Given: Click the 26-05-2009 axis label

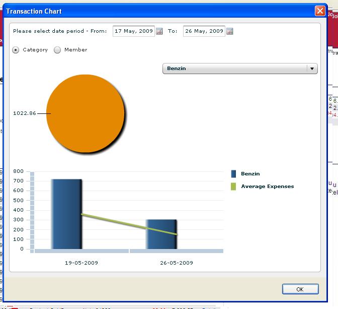Looking at the screenshot, I should click(x=177, y=263).
